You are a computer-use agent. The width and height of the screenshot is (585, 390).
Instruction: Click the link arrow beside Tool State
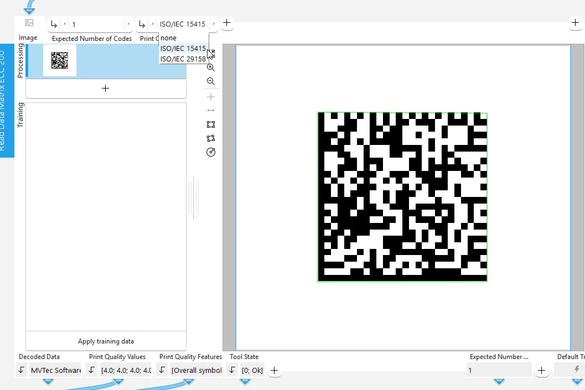232,370
